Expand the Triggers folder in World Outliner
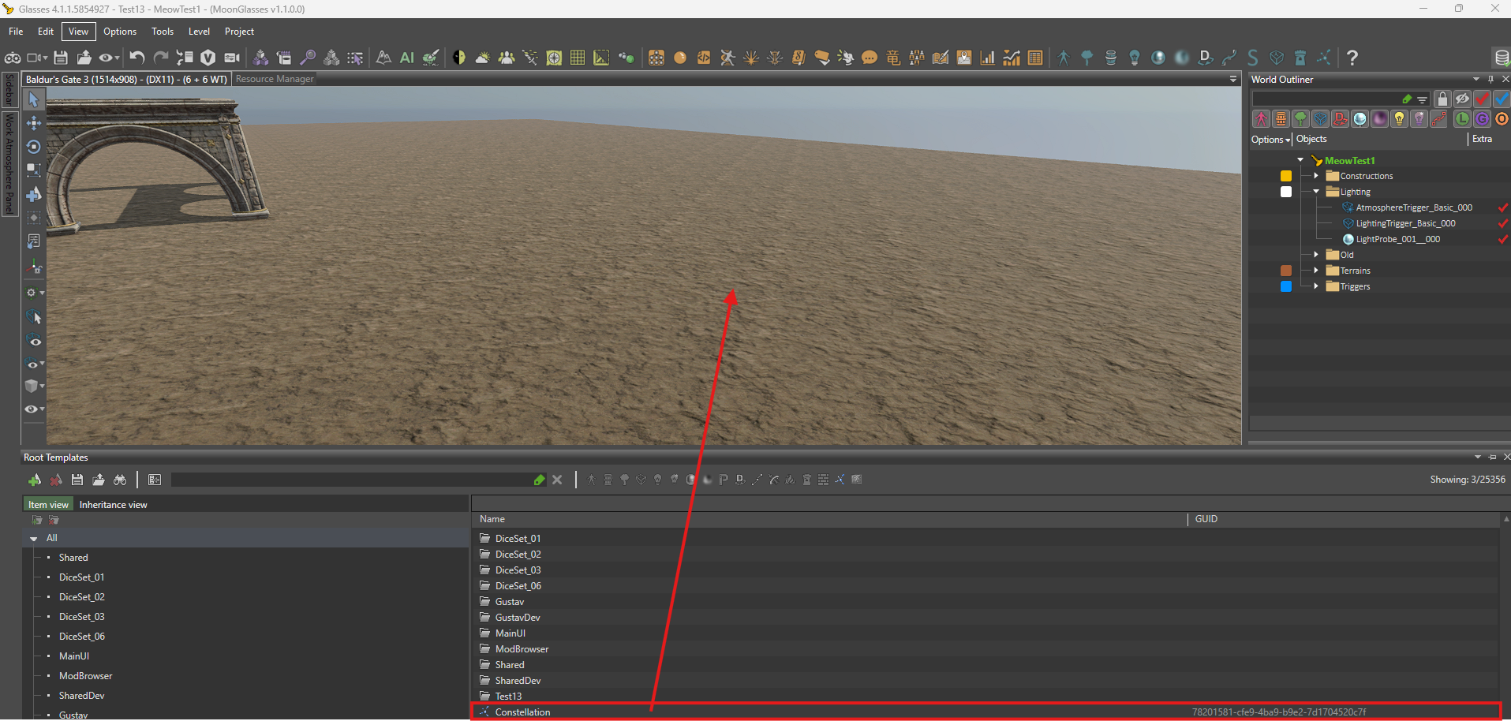1511x721 pixels. 1316,286
